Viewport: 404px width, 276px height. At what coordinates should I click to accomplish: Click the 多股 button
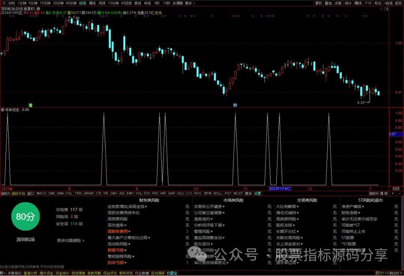338,3
